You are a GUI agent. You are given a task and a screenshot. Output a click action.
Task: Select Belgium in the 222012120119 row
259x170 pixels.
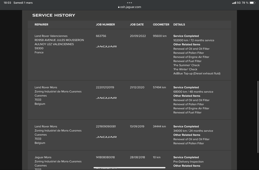point(40,104)
